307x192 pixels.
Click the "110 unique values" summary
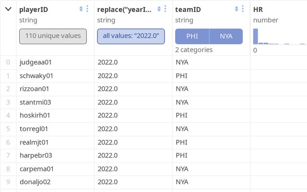[x=53, y=36]
